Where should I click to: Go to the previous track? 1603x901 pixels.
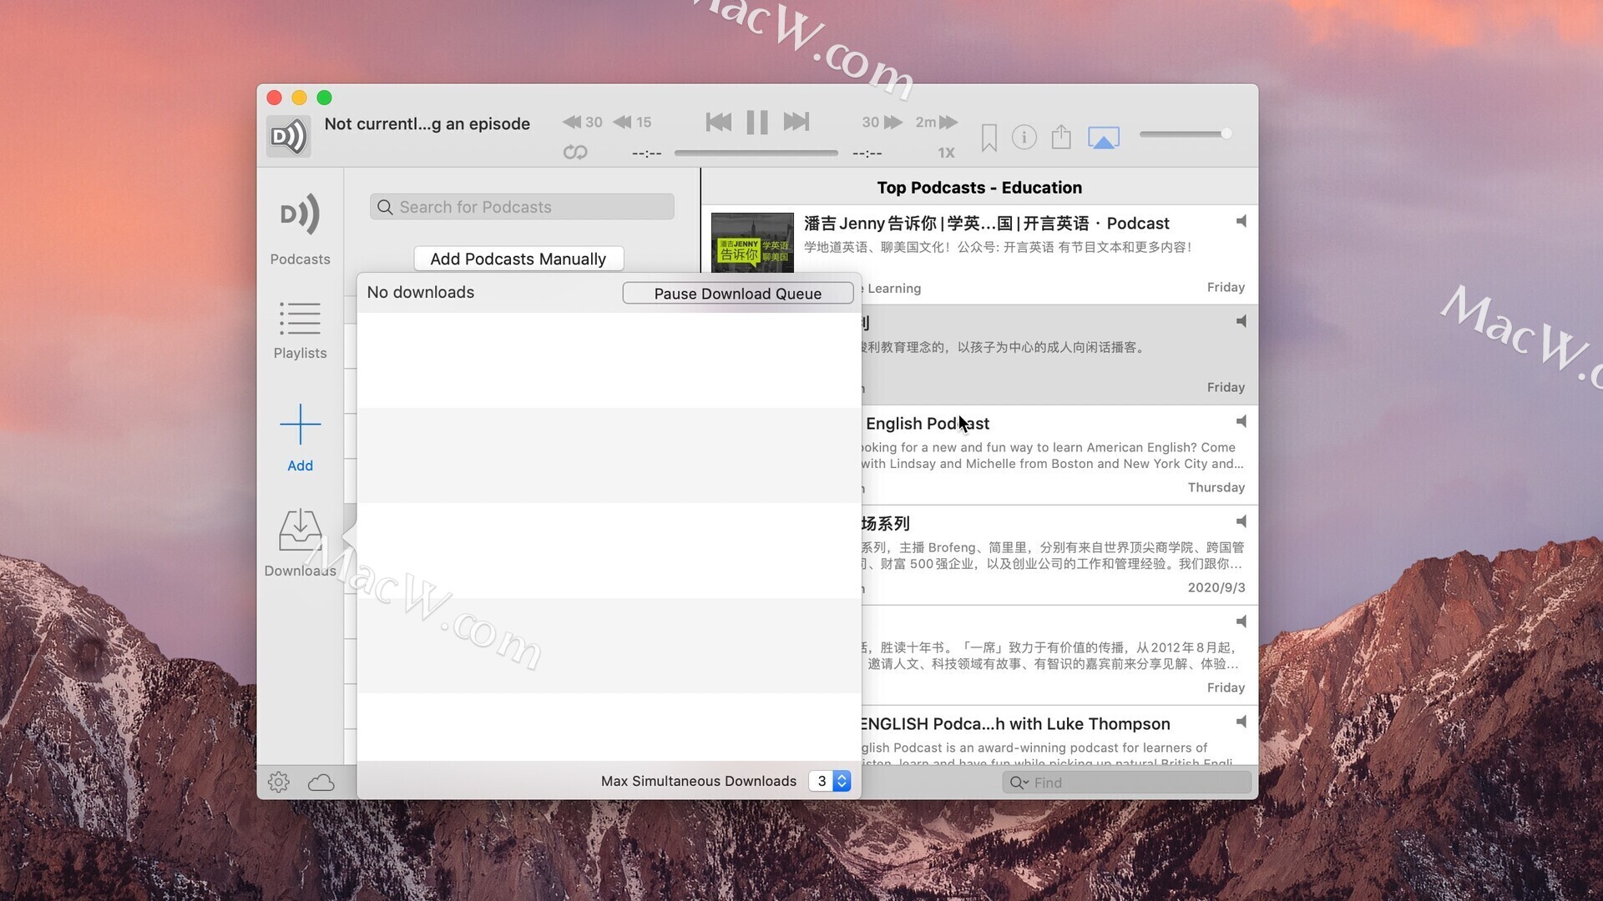point(718,122)
